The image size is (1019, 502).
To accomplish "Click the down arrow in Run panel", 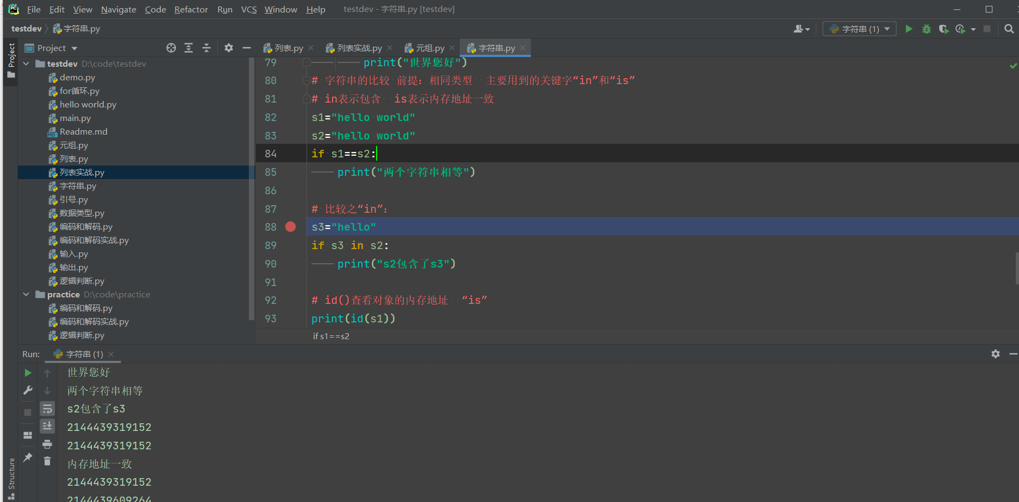I will coord(47,391).
